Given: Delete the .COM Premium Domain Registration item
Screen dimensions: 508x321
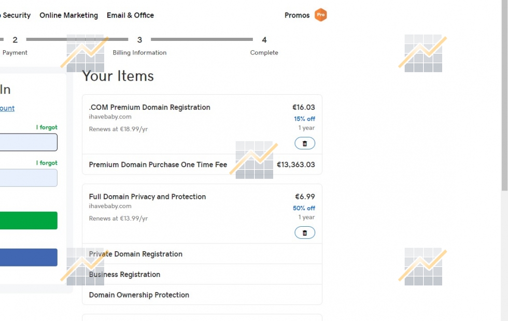Looking at the screenshot, I should pyautogui.click(x=305, y=143).
